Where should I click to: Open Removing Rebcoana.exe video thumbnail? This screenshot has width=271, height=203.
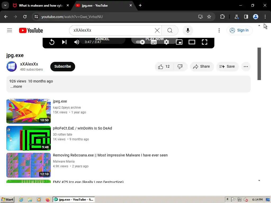(29, 165)
